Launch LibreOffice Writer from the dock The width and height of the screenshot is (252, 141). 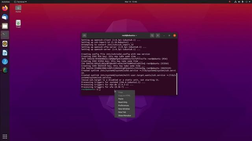(x=5, y=52)
